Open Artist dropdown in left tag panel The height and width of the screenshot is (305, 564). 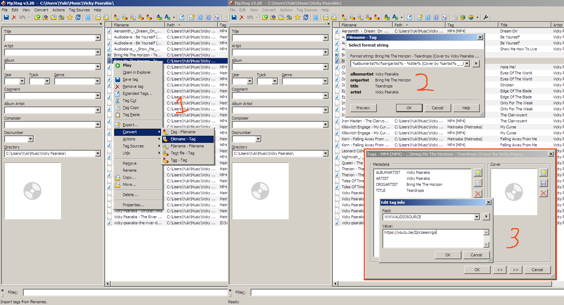click(x=98, y=52)
